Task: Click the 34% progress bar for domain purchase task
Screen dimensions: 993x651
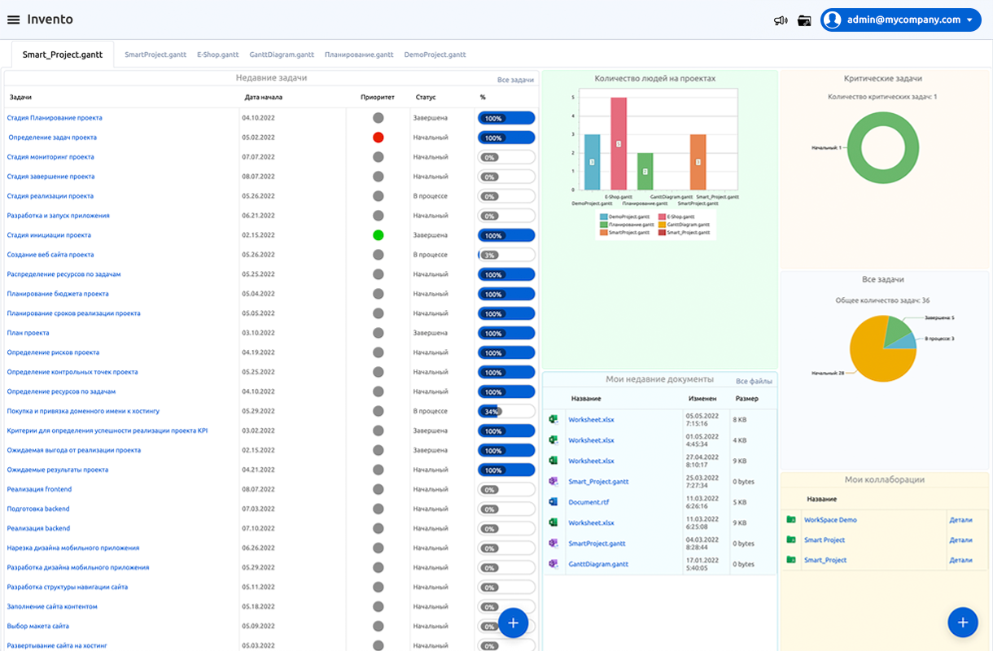Action: pos(505,411)
